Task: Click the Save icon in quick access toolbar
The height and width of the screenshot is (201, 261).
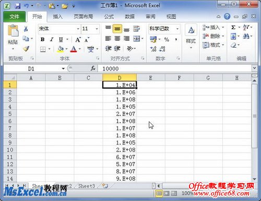Action: 18,6
